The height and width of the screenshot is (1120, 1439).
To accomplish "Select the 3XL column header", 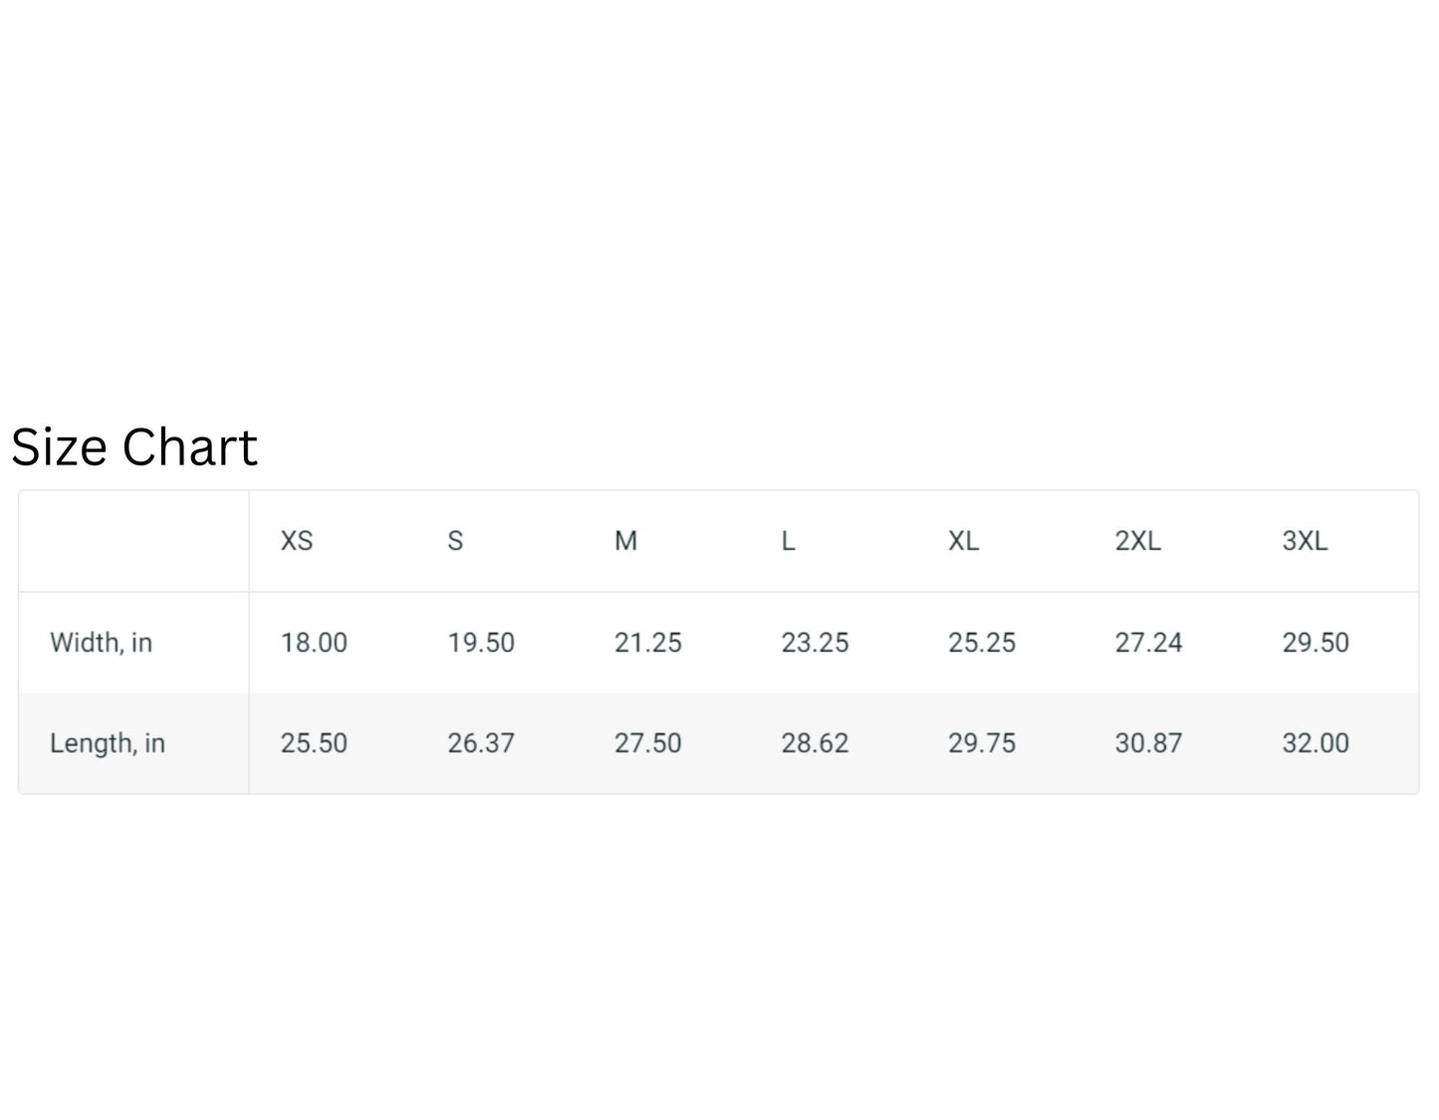I will [x=1305, y=541].
